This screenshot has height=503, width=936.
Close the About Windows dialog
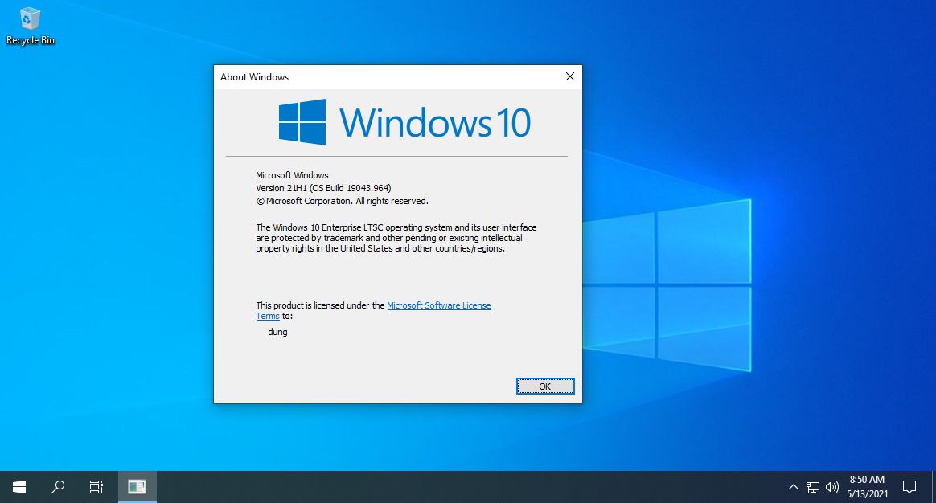569,76
